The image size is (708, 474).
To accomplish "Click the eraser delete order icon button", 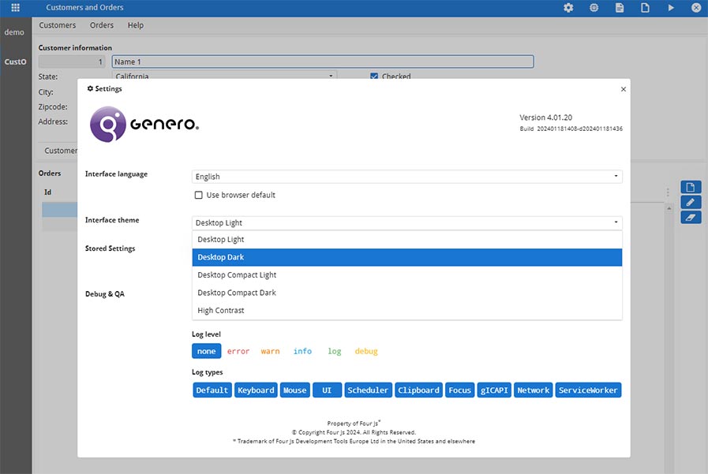I will tap(691, 218).
